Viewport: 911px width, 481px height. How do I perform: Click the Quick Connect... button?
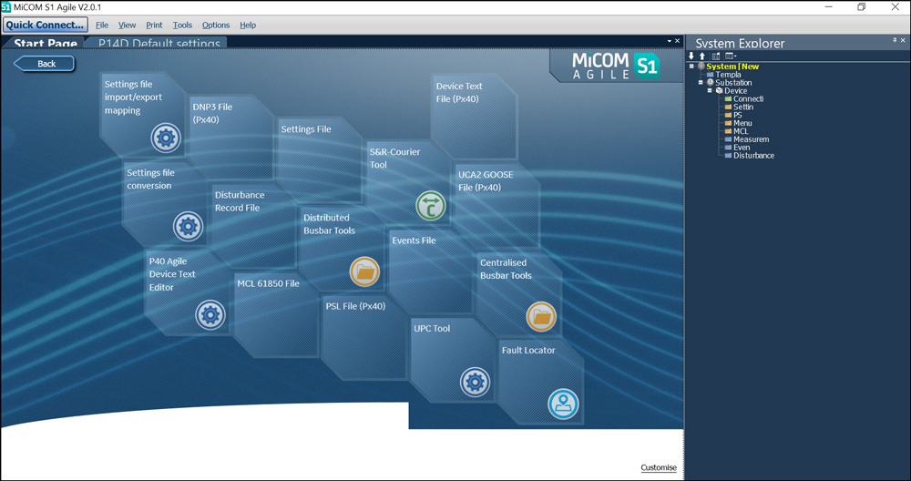pos(46,25)
